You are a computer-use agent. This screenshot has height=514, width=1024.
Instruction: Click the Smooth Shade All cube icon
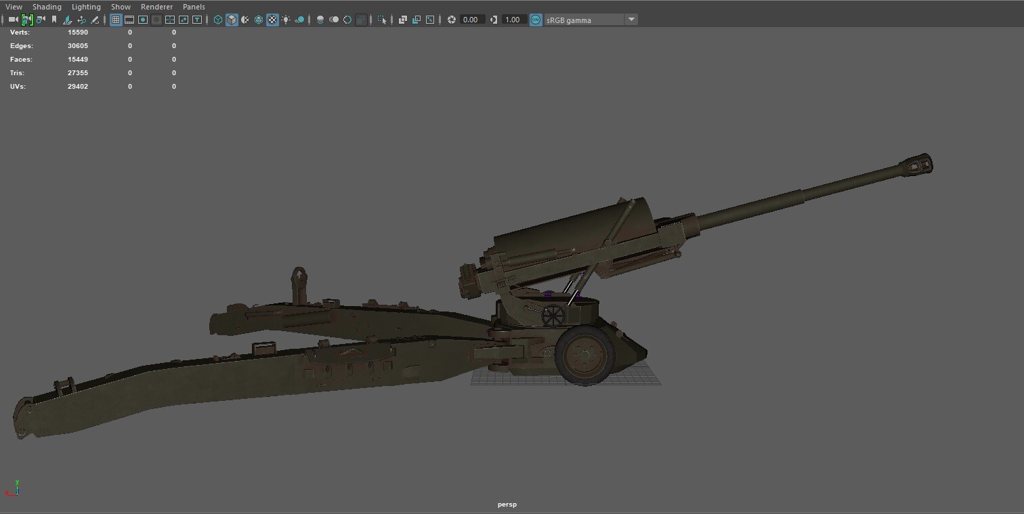point(232,20)
